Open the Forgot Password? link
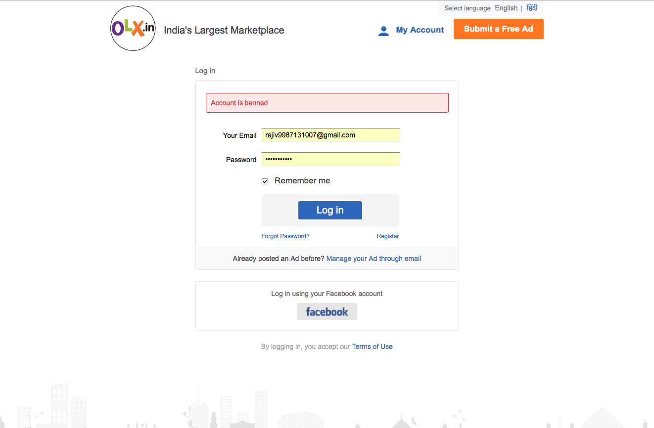Viewport: 654px width, 428px height. [285, 236]
